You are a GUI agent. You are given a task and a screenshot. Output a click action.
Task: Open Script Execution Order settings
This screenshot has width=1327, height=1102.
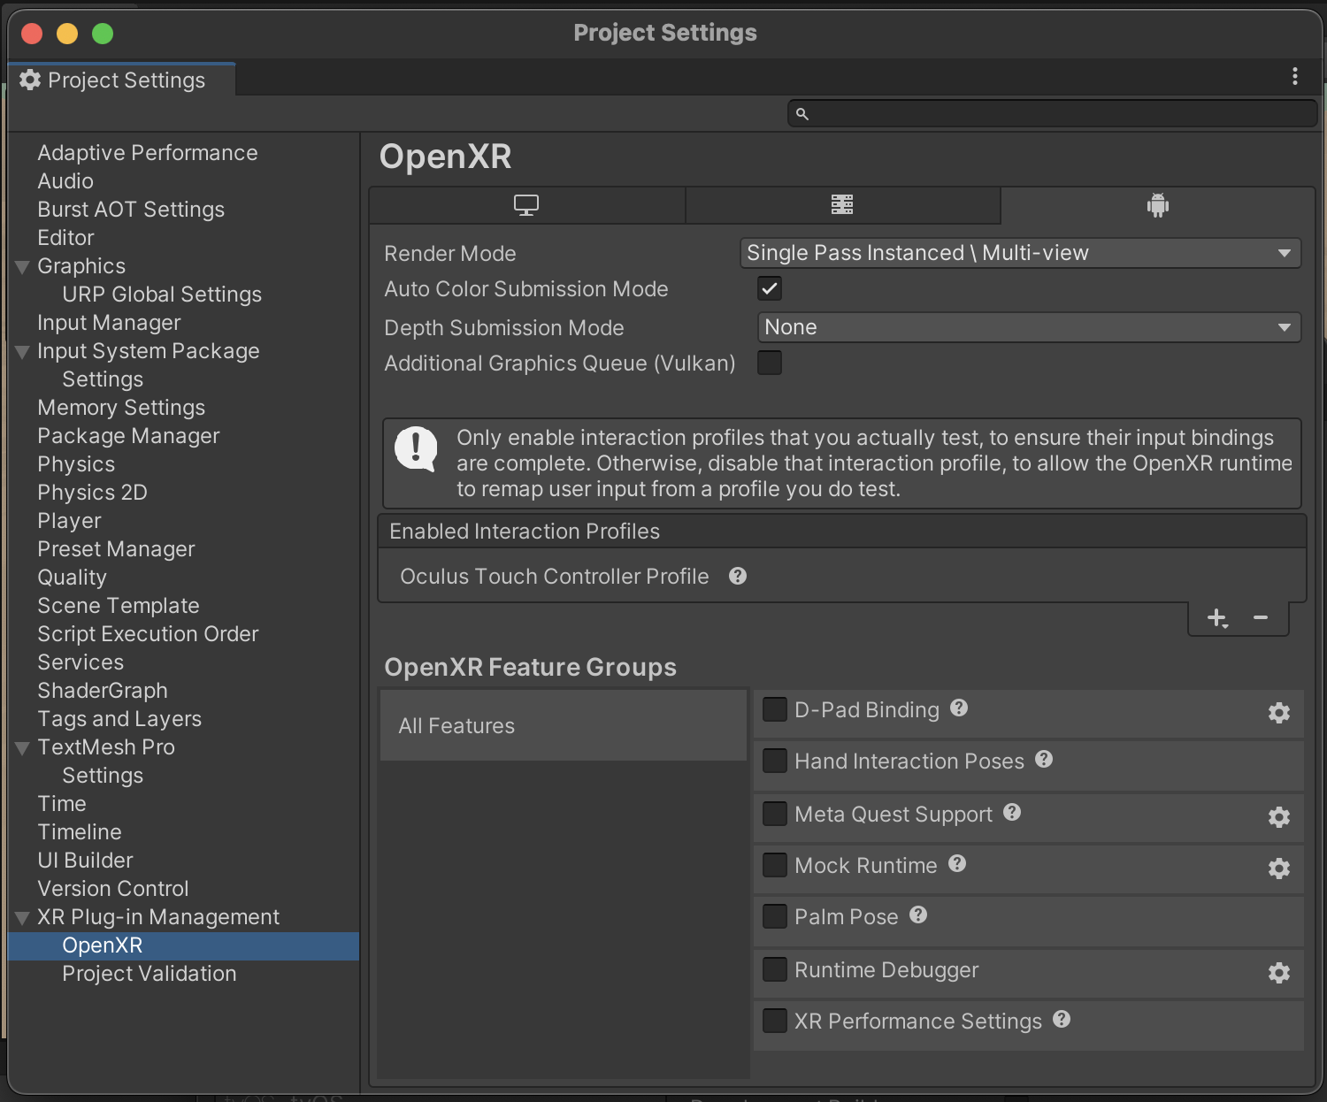pyautogui.click(x=148, y=634)
